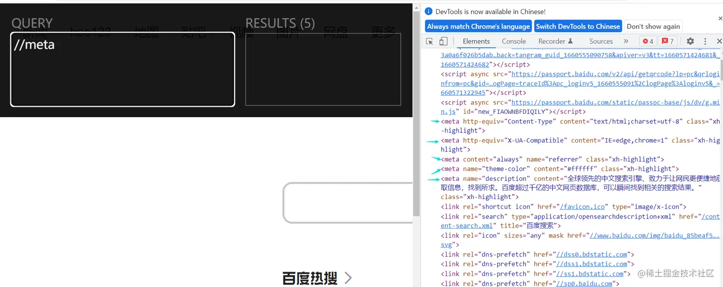Click Always match Chrome's language button

coord(478,26)
